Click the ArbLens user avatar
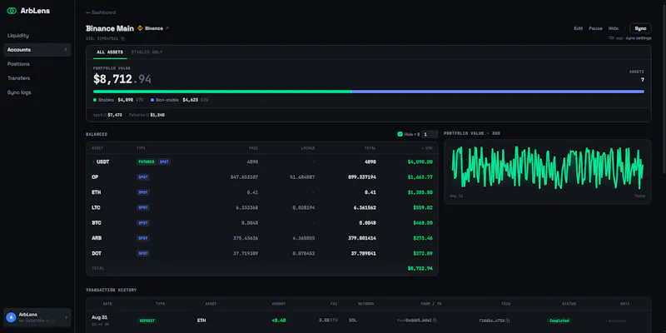 (11, 317)
